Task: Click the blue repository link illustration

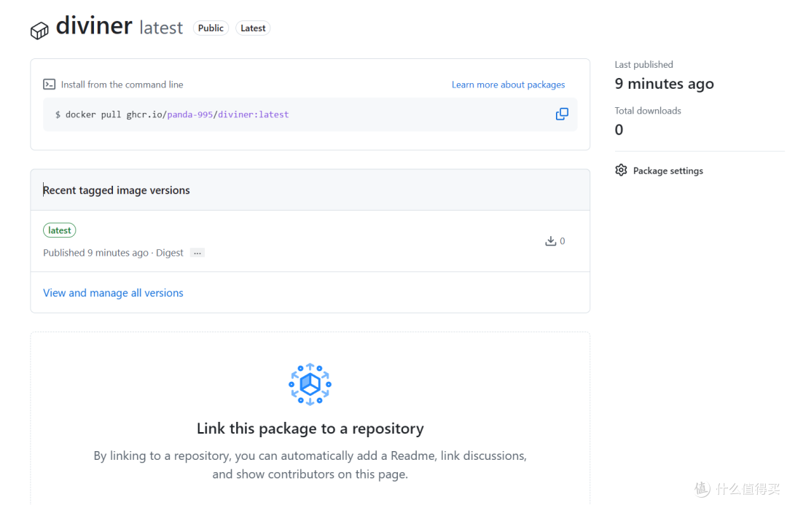Action: point(310,385)
